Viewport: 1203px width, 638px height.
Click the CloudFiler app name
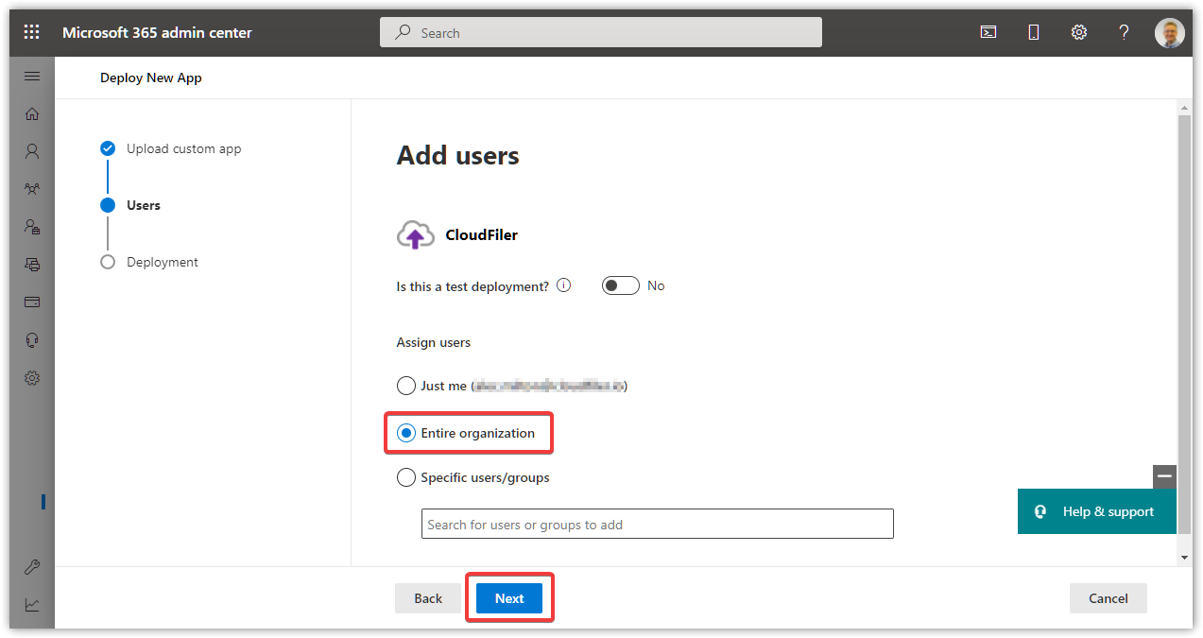[x=482, y=234]
